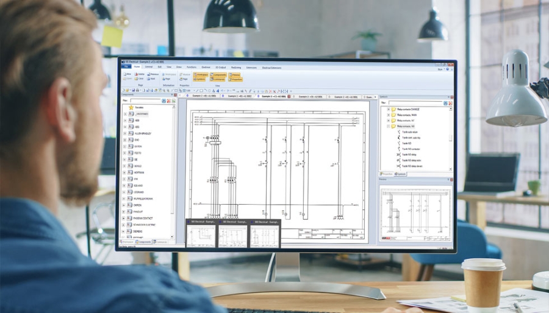Screen dimensions: 549x313
Task: Select the 1 pole NO contactor symbol
Action: [x=409, y=149]
